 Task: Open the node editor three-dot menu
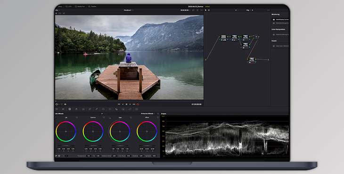[x=268, y=10]
